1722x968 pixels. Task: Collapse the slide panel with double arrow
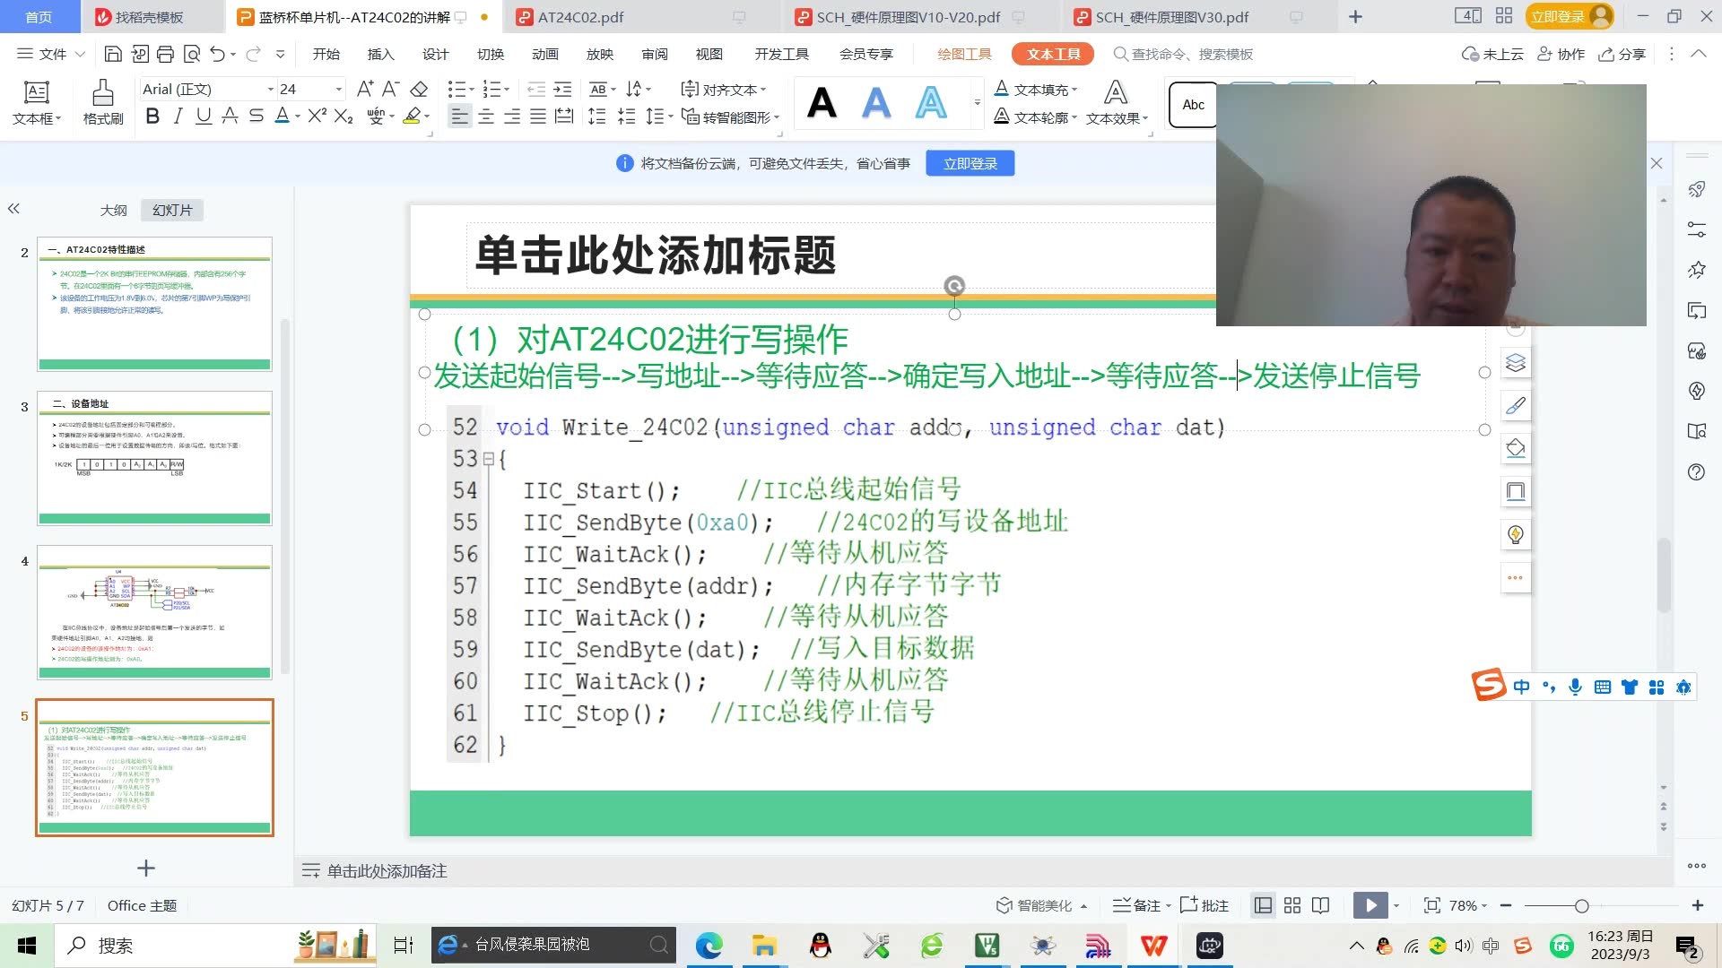pos(13,209)
